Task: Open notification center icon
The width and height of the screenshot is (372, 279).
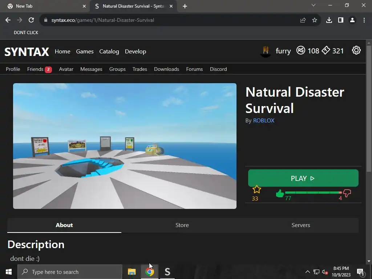Action: [x=360, y=272]
